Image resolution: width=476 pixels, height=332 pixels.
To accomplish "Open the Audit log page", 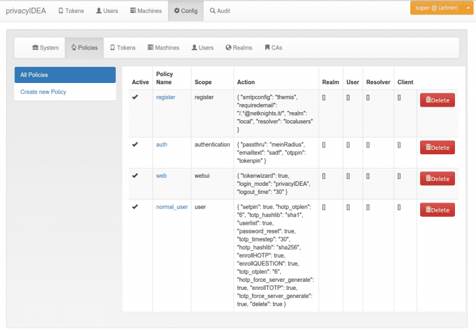I will point(219,11).
